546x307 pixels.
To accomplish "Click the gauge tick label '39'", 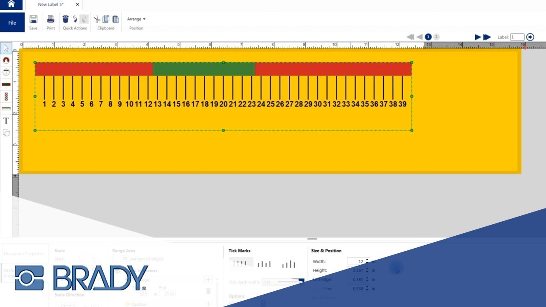I will [x=402, y=104].
